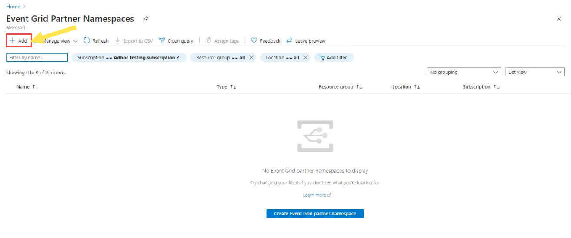The width and height of the screenshot is (571, 238).
Task: Open the Resource group filter pill
Action: (x=220, y=57)
